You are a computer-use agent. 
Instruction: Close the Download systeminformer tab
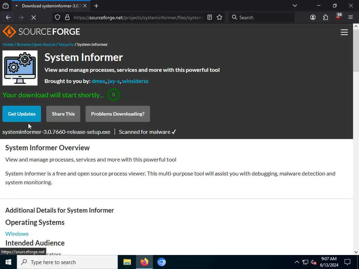click(x=85, y=6)
